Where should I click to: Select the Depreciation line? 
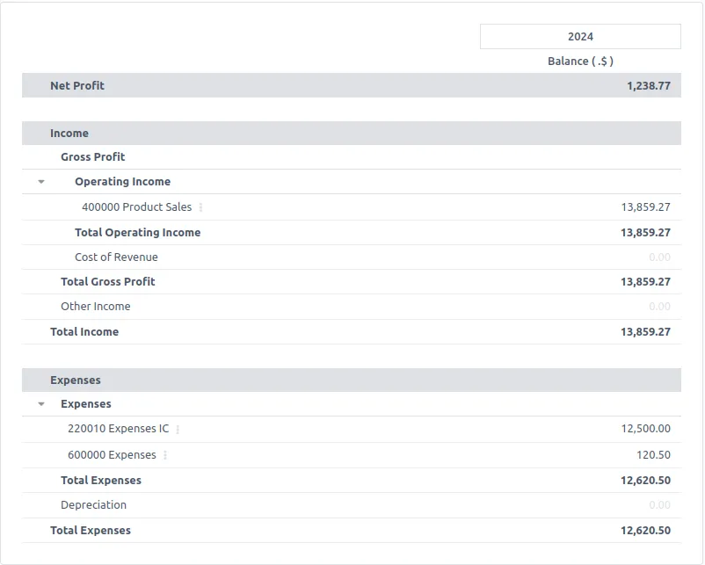[92, 504]
